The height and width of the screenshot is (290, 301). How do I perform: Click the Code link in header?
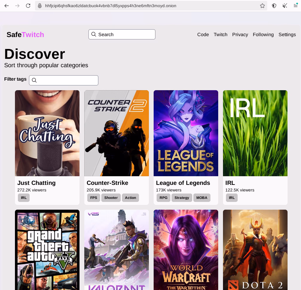coord(203,35)
